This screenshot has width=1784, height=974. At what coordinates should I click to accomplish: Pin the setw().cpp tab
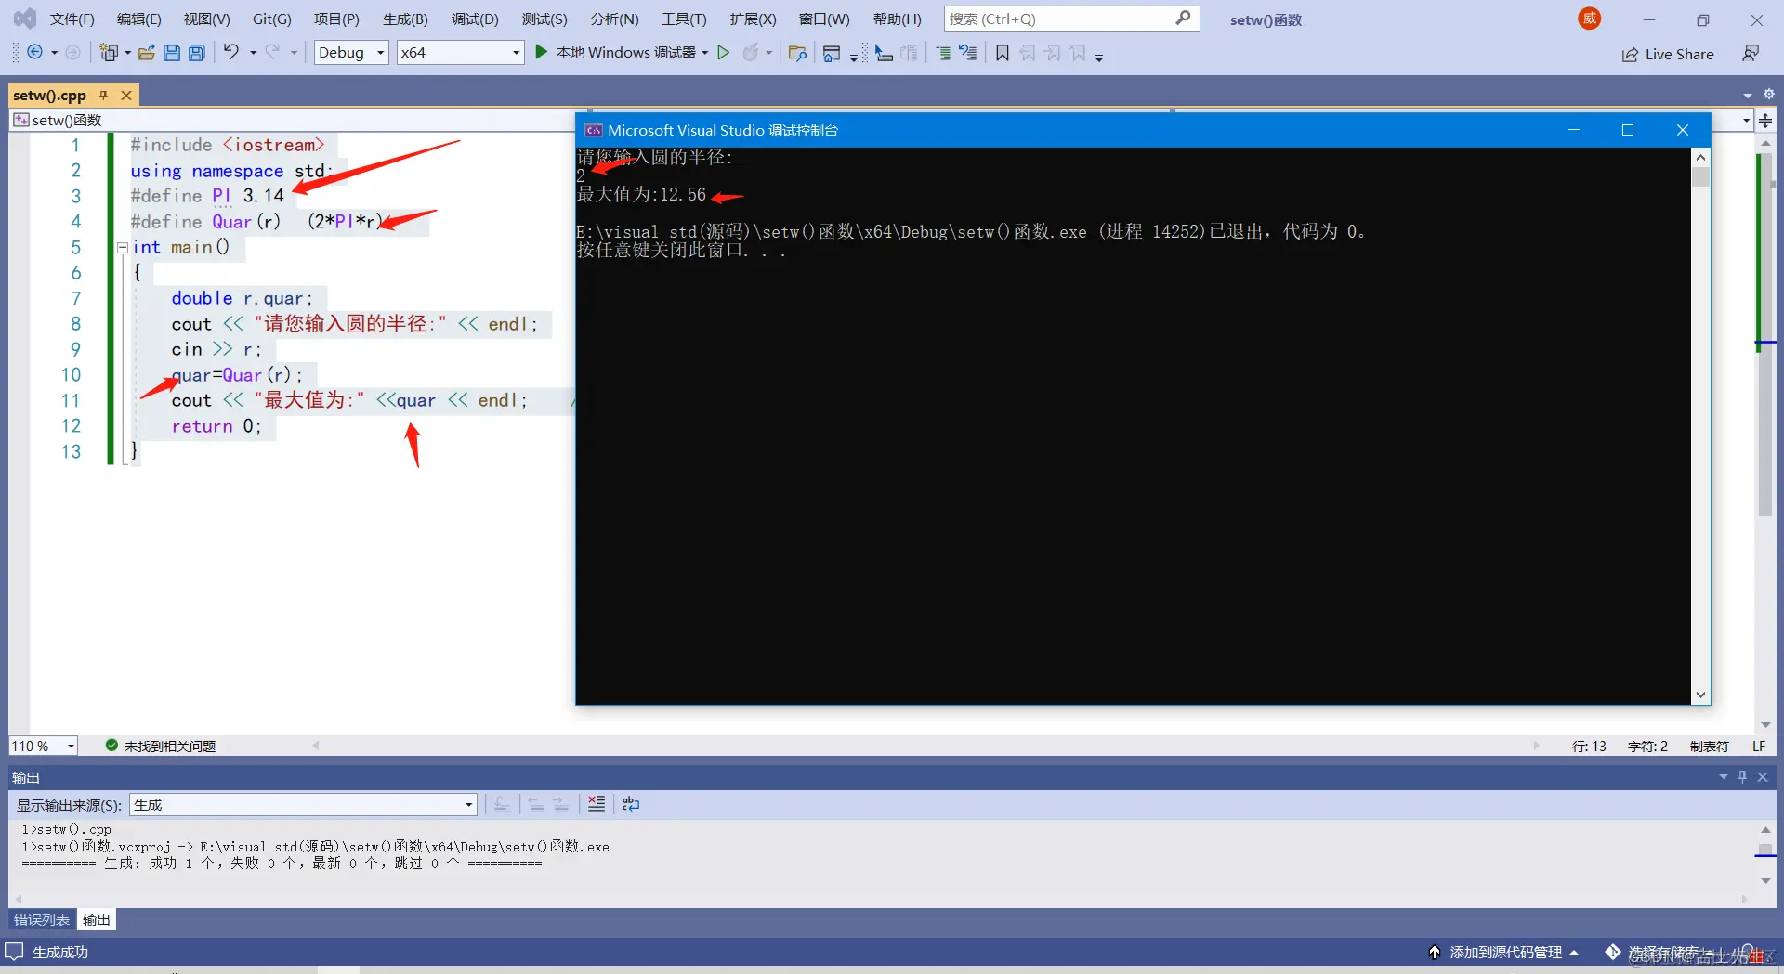[x=104, y=95]
